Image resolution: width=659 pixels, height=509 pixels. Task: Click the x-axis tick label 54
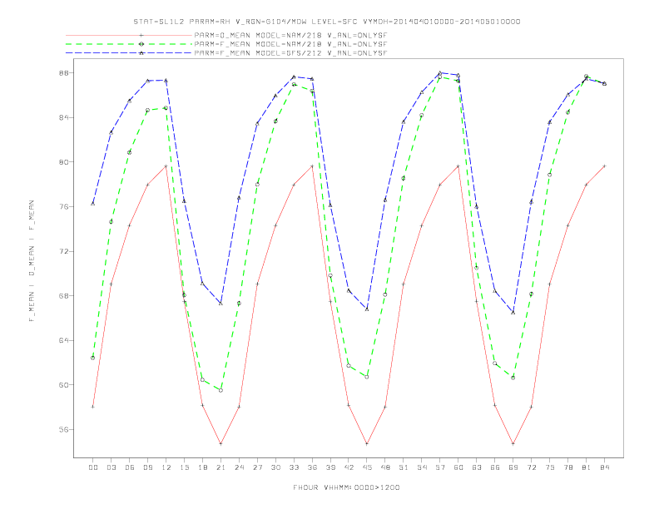pyautogui.click(x=422, y=467)
